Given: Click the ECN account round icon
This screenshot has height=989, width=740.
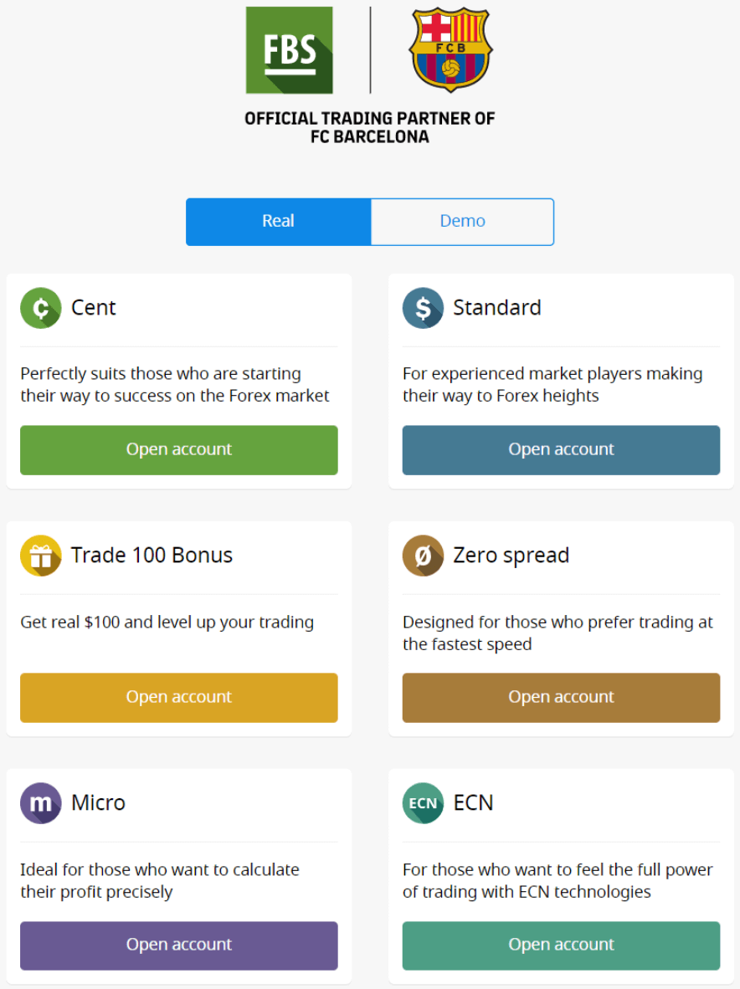Looking at the screenshot, I should coord(423,803).
